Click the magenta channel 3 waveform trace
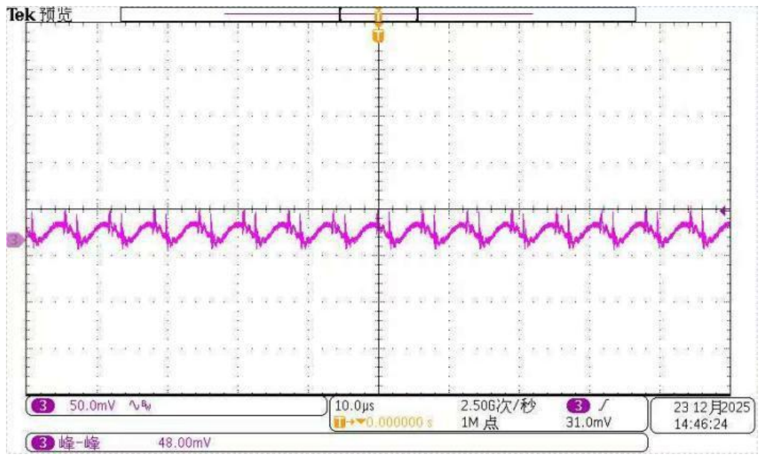 (x=378, y=228)
